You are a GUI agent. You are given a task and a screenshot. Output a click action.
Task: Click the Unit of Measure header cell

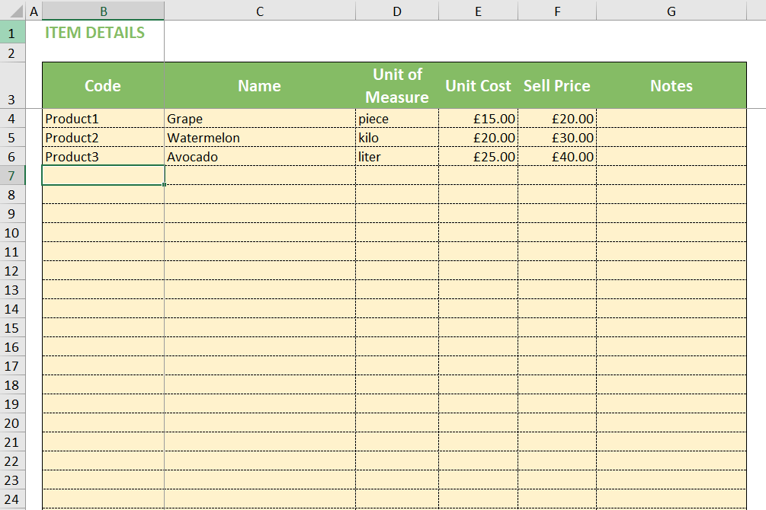397,85
